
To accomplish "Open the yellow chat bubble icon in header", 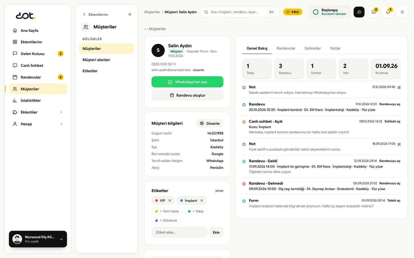I will 359,12.
